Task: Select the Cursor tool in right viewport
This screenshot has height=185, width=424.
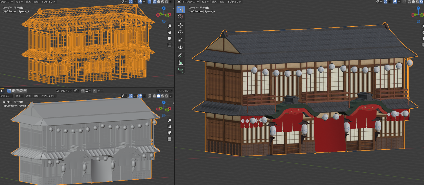Action: click(x=180, y=17)
